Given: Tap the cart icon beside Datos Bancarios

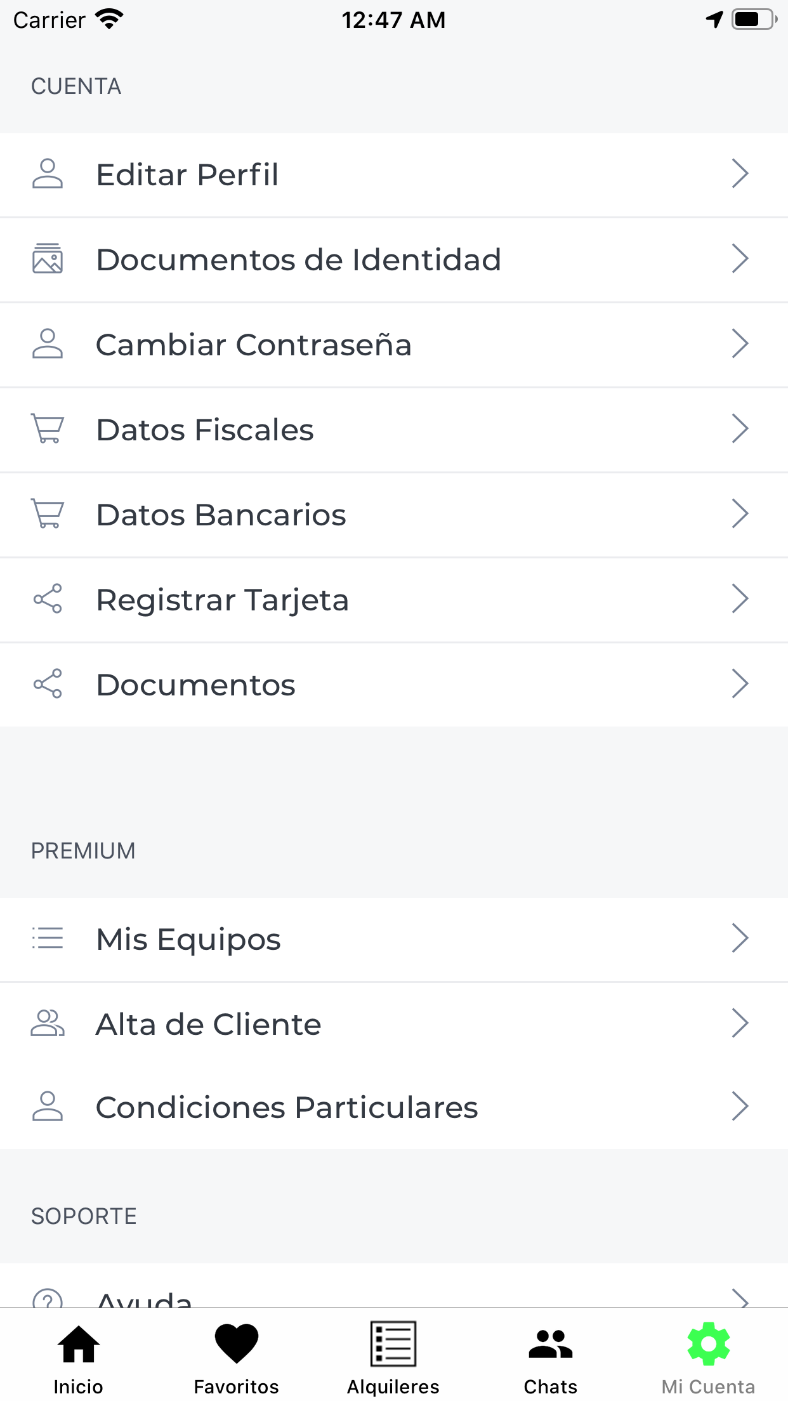Looking at the screenshot, I should click(48, 514).
